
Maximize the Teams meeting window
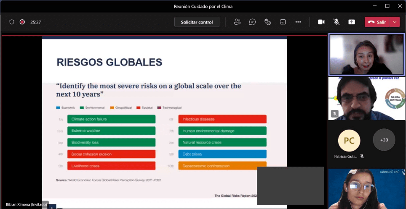pyautogui.click(x=387, y=6)
